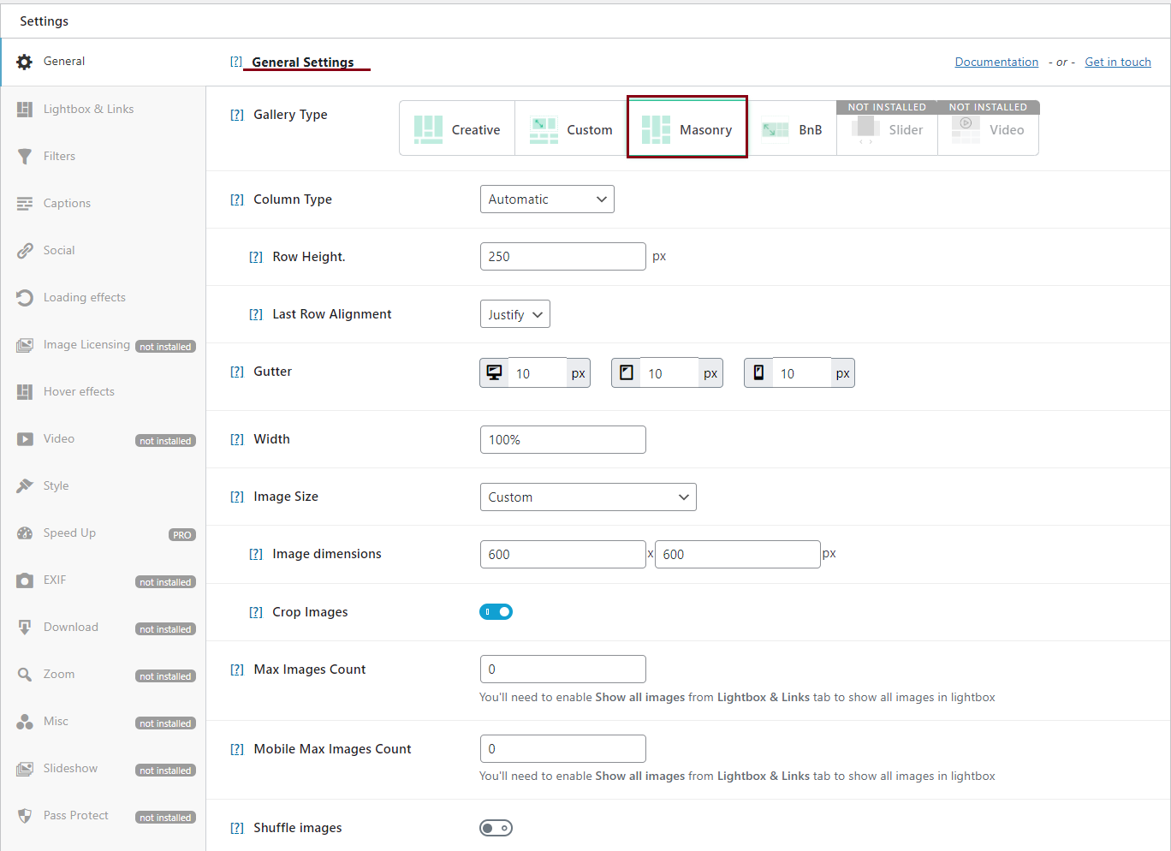Enable the Shuffle images toggle
Image resolution: width=1171 pixels, height=851 pixels.
click(496, 828)
